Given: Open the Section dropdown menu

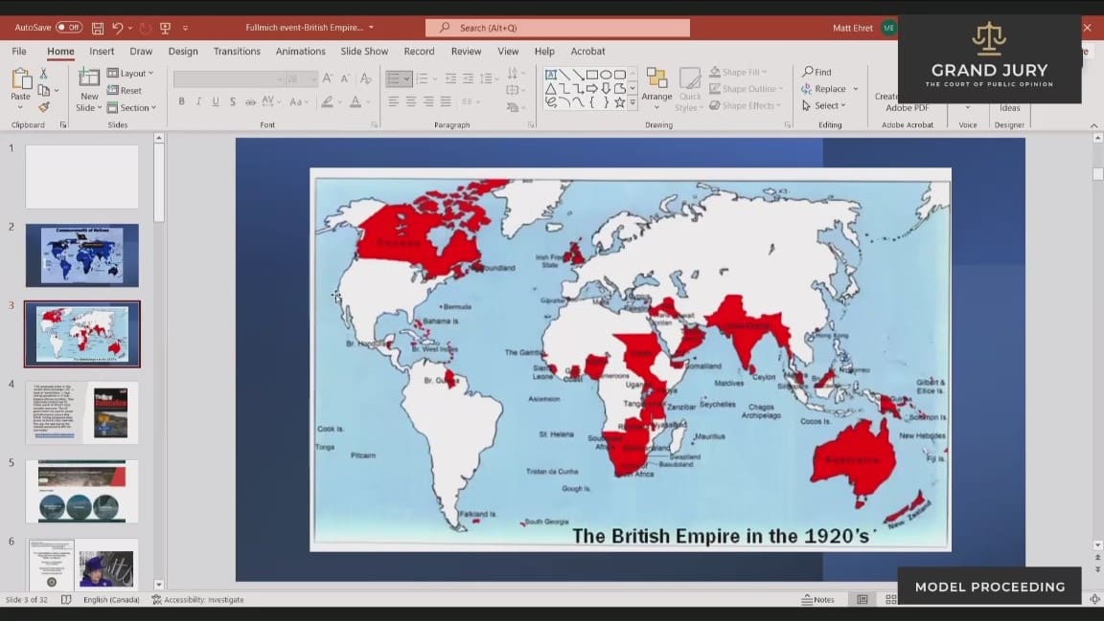Looking at the screenshot, I should click(x=133, y=108).
